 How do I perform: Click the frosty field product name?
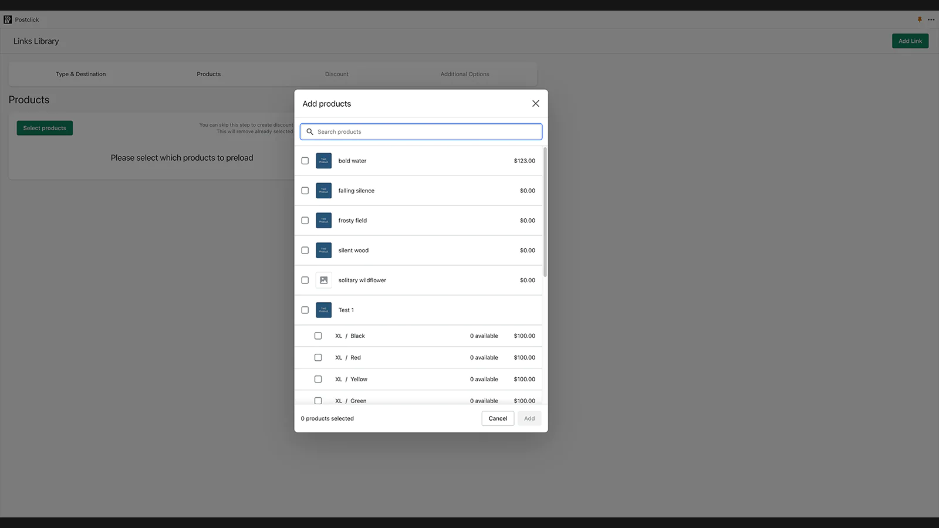(353, 221)
